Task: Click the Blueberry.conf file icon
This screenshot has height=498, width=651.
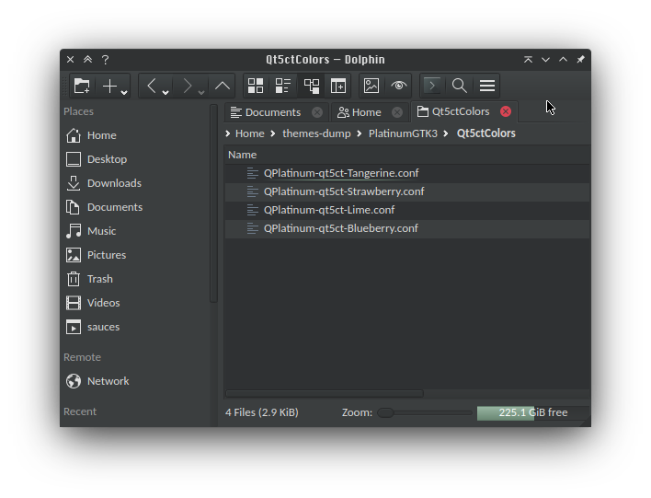Action: 253,228
